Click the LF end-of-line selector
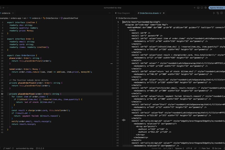Image resolution: width=225 pixels, height=150 pixels. click(x=195, y=148)
